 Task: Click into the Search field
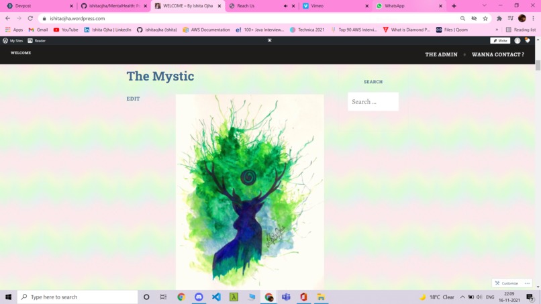(x=373, y=102)
